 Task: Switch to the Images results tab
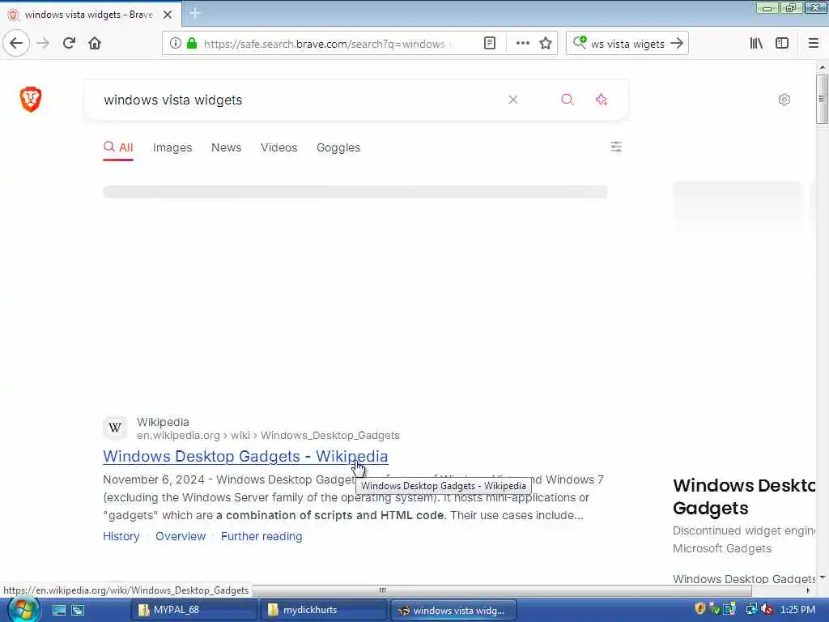[172, 147]
